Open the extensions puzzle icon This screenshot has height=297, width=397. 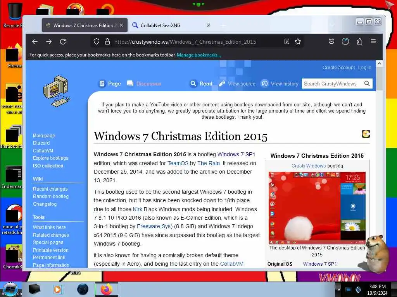pos(359,41)
